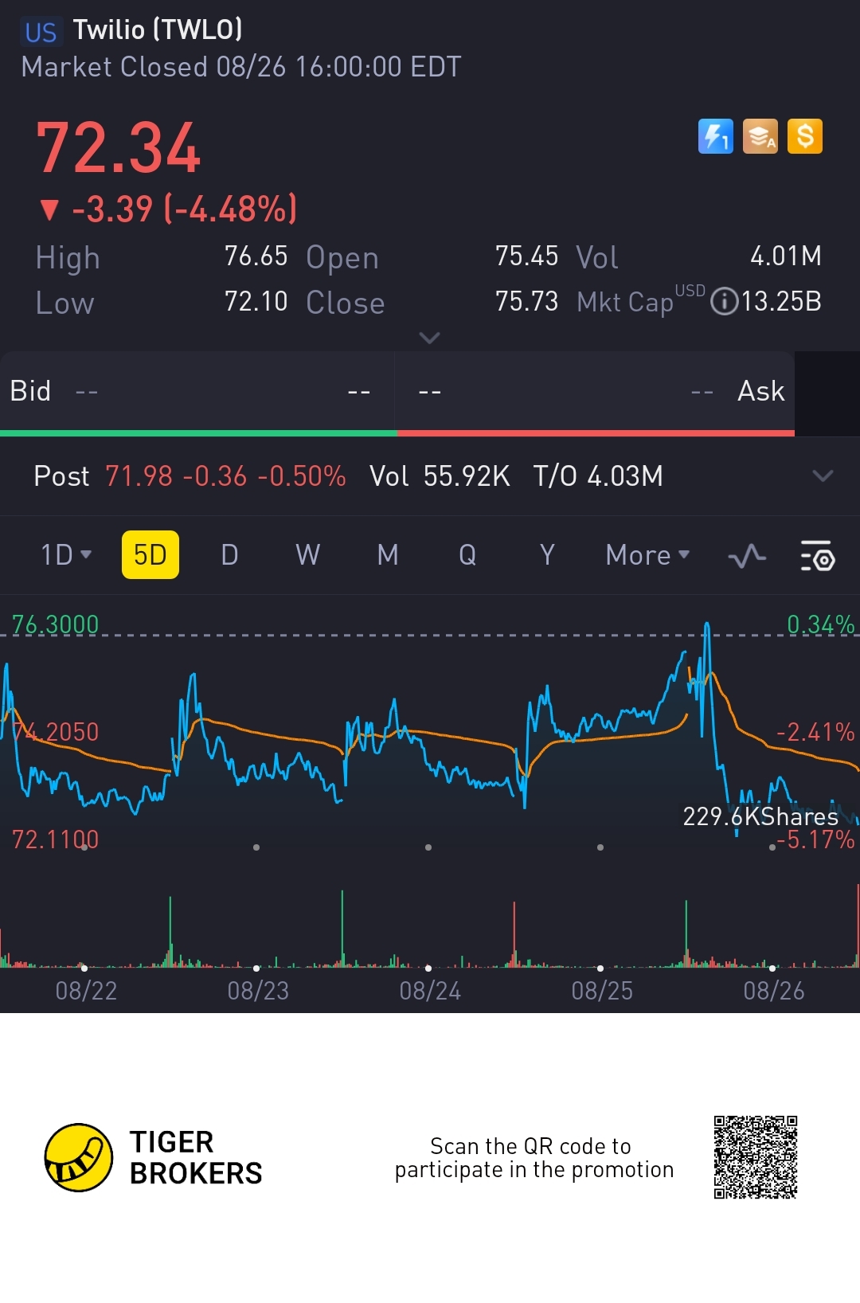Screen dimensions: 860x1303
Task: Tap the -2.41% chart axis label
Action: (815, 732)
